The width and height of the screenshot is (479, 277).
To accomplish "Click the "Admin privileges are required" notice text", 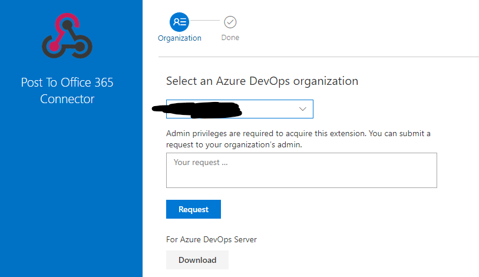I will [x=298, y=133].
